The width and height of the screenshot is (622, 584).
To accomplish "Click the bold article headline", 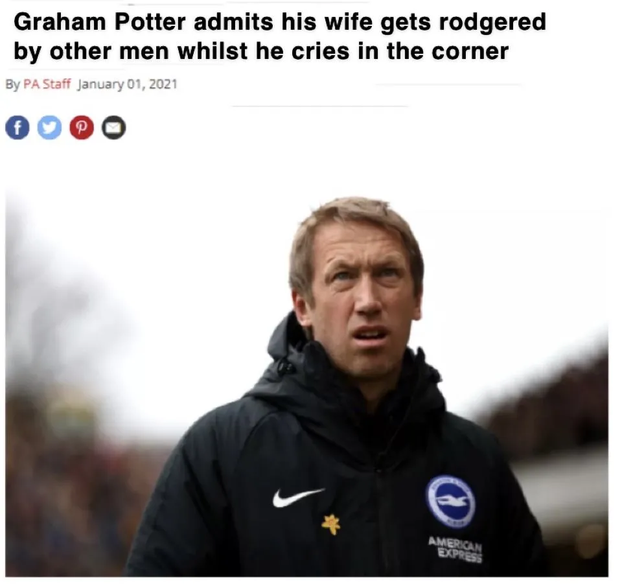I will pos(279,37).
